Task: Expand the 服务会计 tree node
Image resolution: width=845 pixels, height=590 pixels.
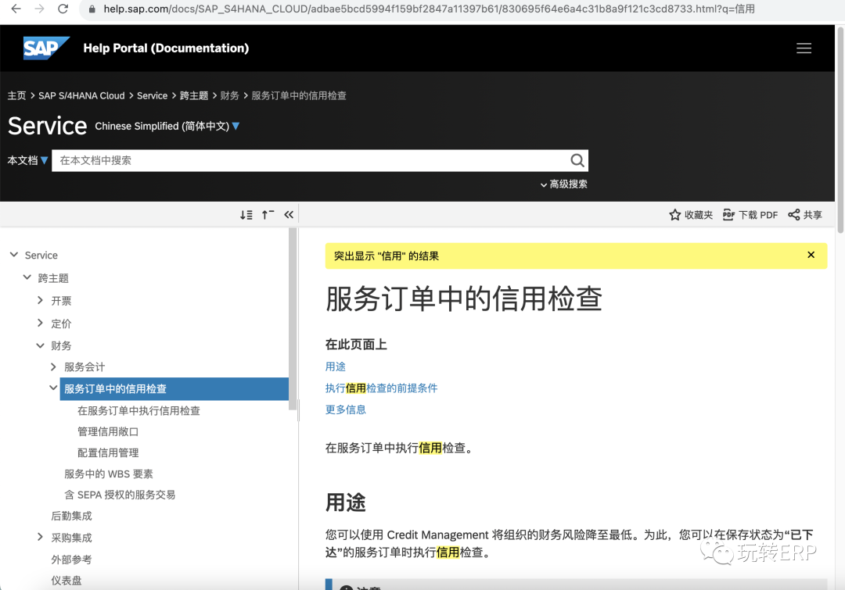Action: 53,367
